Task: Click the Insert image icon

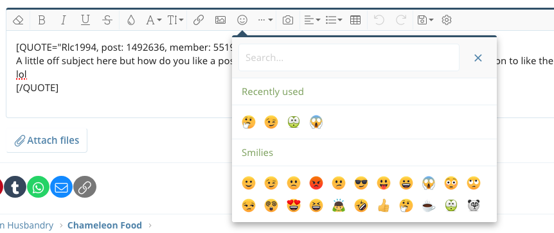Action: (220, 20)
